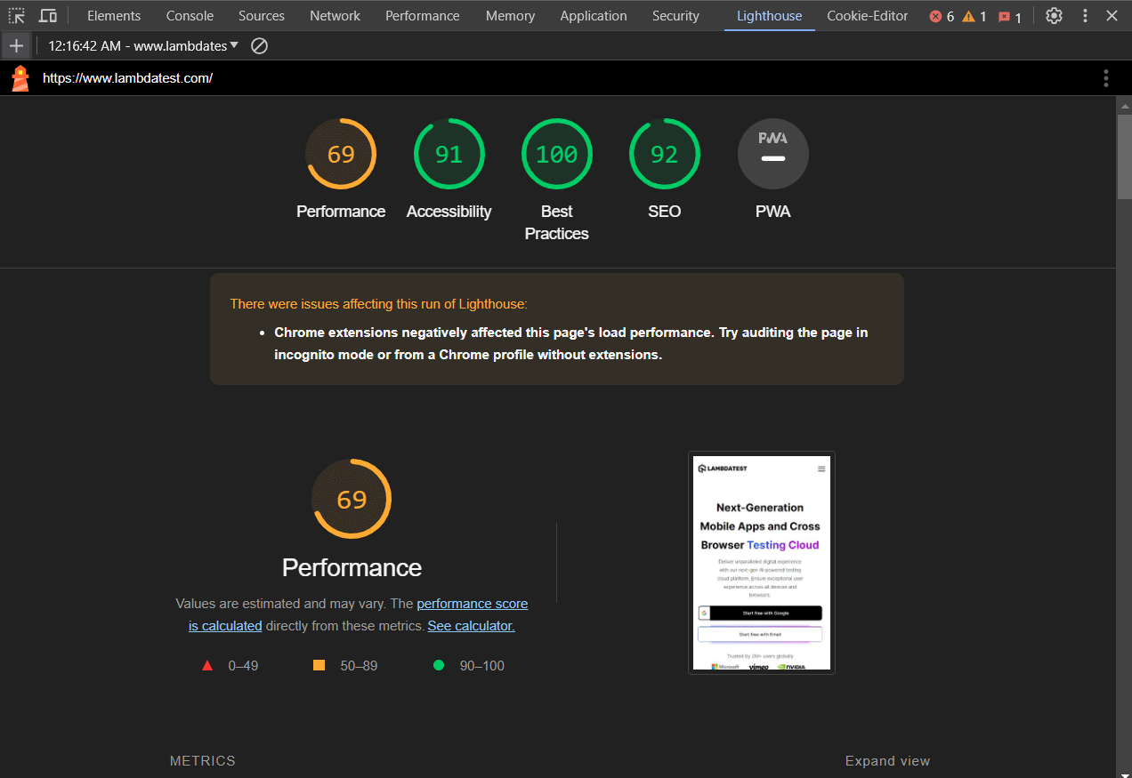Activate the inspect element picker icon

pyautogui.click(x=16, y=16)
